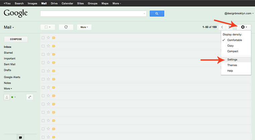The height and width of the screenshot is (140, 255).
Task: Select Comfortable display density
Action: 235,40
